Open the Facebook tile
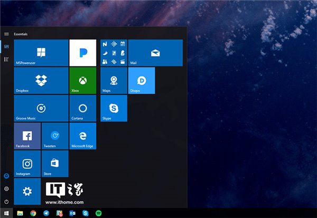This screenshot has width=317, height=218. click(x=27, y=136)
